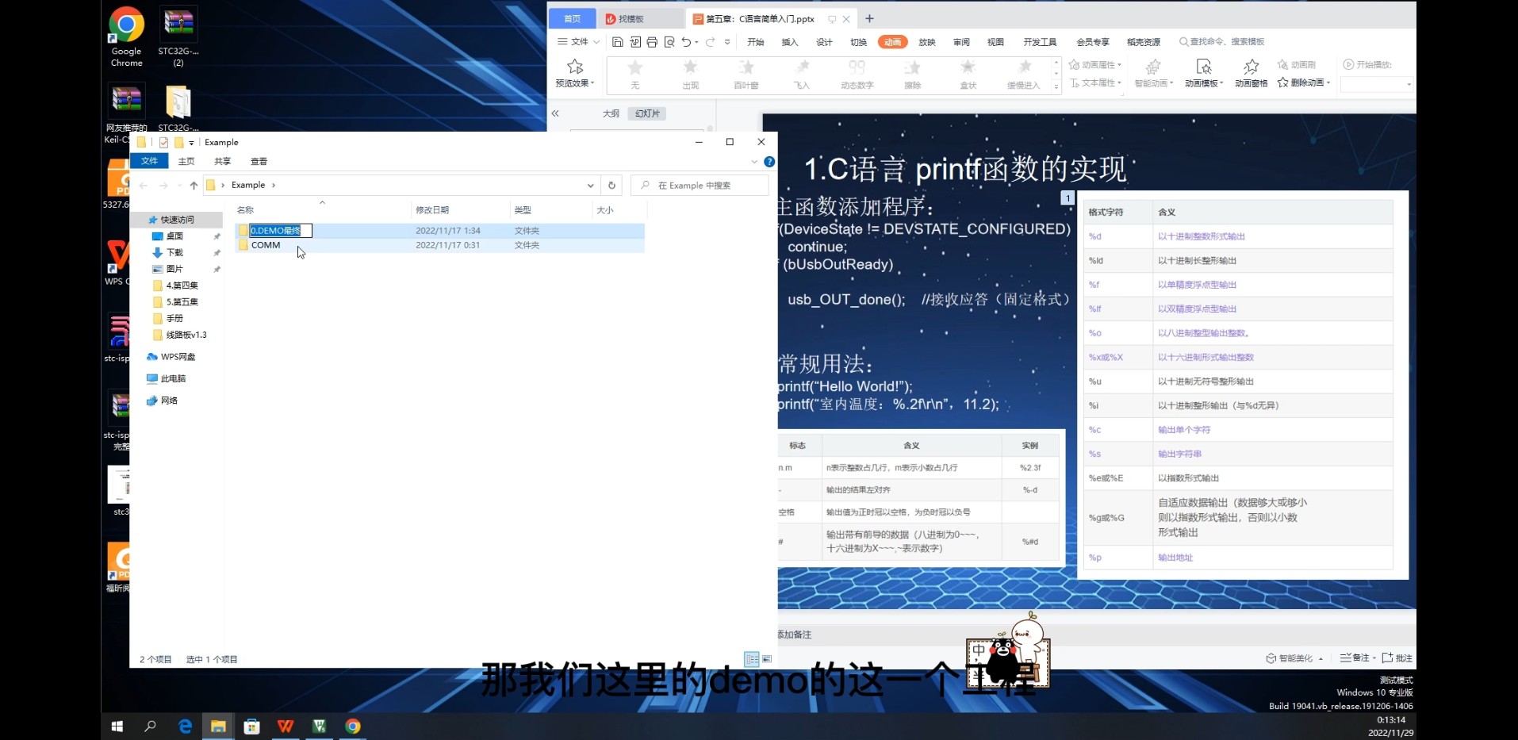1518x740 pixels.
Task: Open Explorer address bar history dropdown
Action: [x=590, y=186]
